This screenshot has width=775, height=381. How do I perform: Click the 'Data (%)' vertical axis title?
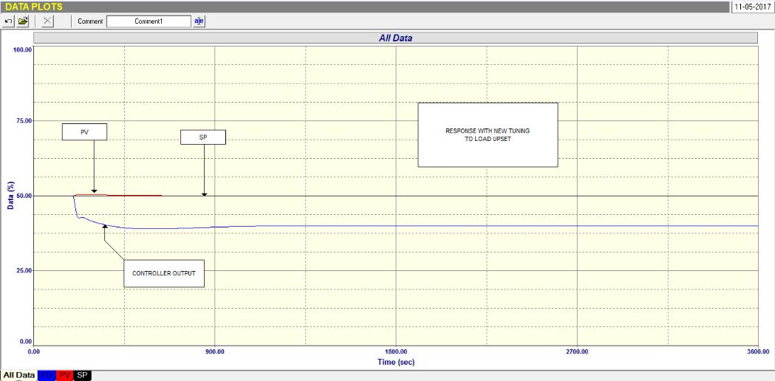click(x=10, y=195)
